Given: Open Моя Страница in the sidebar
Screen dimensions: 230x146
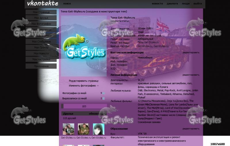Looking at the screenshot, I should (x=41, y=12).
